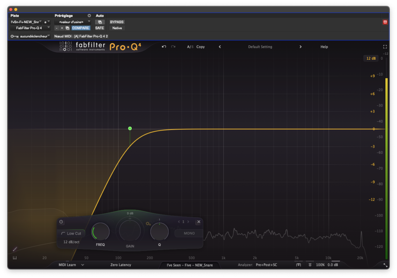Toggle band power button off
This screenshot has width=397, height=278.
tap(61, 221)
